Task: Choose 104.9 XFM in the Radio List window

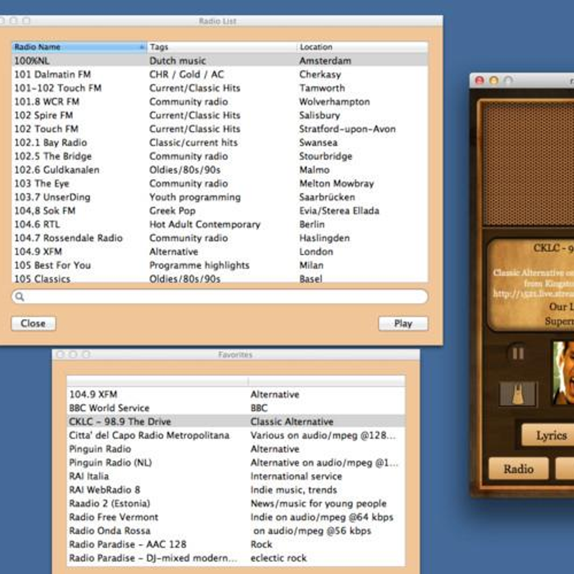Action: (220, 252)
